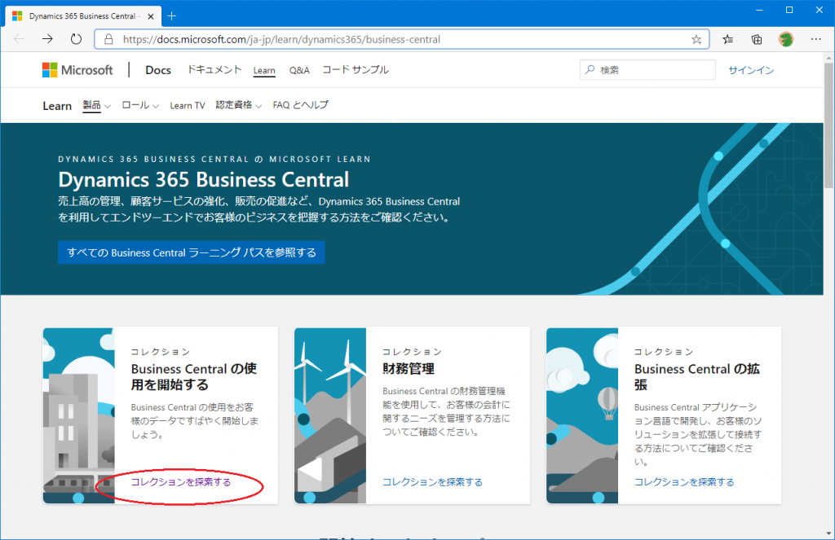Click the bold Learn heading link
Image resolution: width=835 pixels, height=540 pixels.
click(57, 106)
